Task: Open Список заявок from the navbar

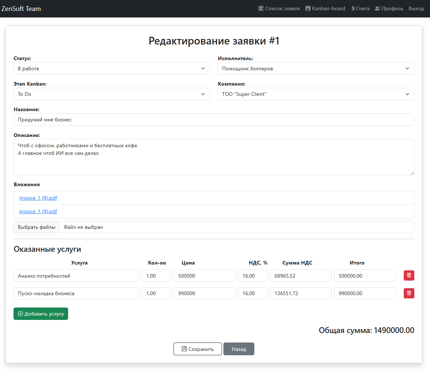Action: 279,8
